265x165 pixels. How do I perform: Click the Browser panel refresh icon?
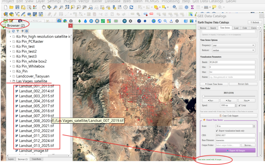click(x=13, y=31)
